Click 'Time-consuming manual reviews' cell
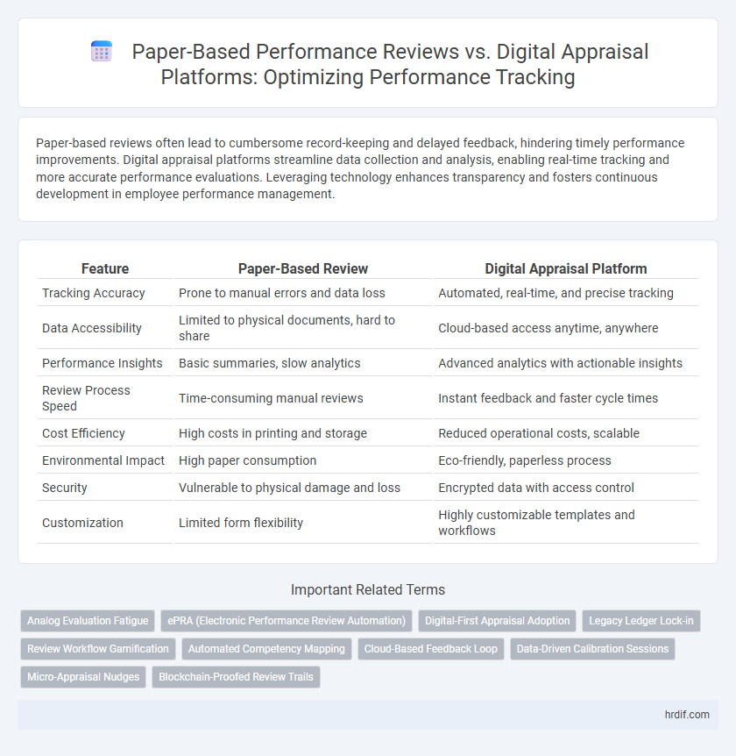Screen dimensions: 736x756 pyautogui.click(x=303, y=398)
